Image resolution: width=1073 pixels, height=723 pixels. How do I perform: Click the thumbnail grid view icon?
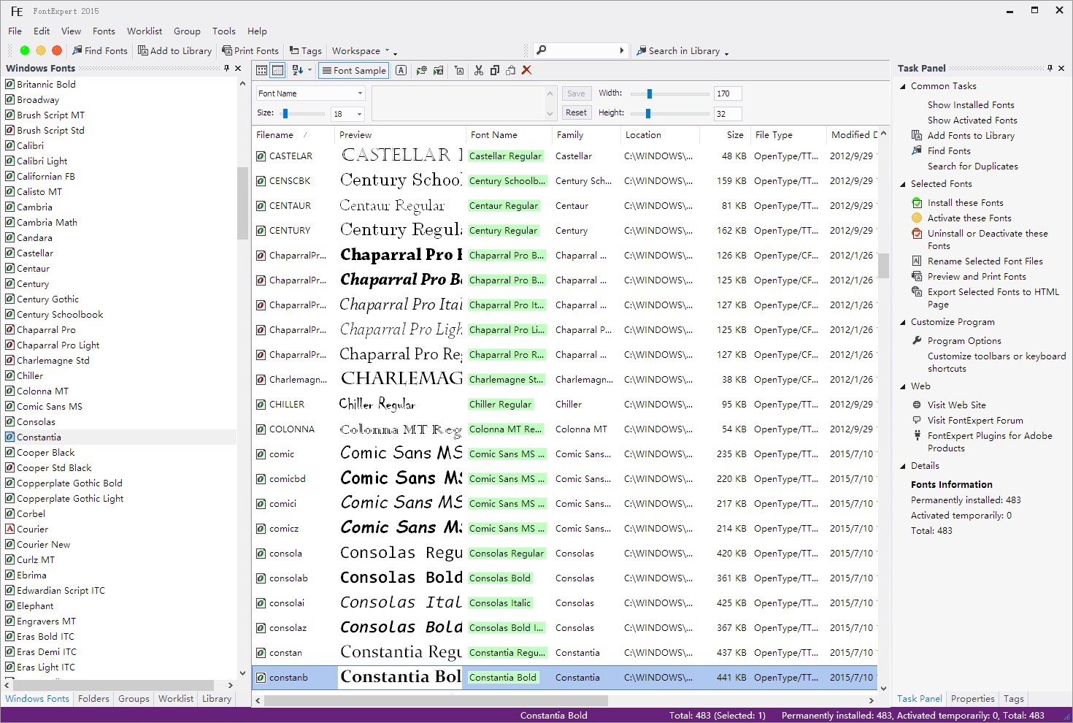pos(262,70)
